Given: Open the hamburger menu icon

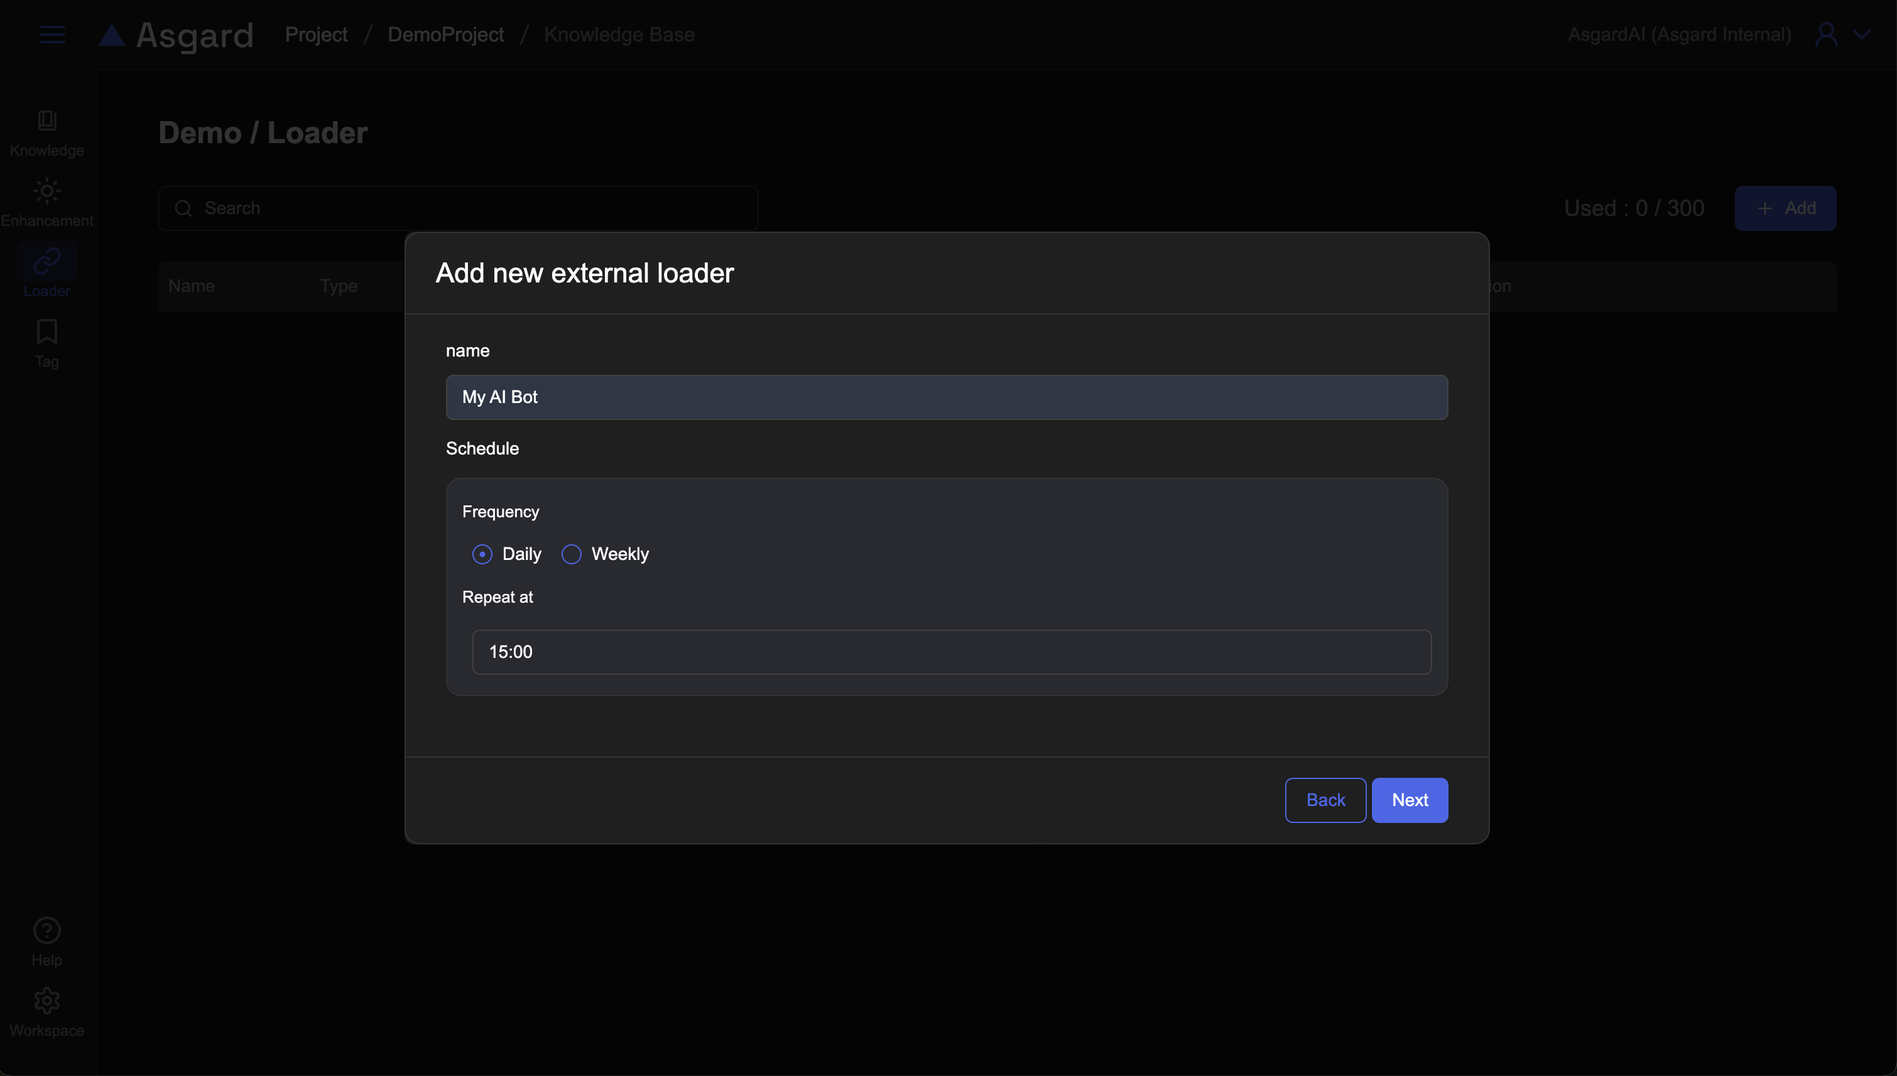Looking at the screenshot, I should click(52, 35).
